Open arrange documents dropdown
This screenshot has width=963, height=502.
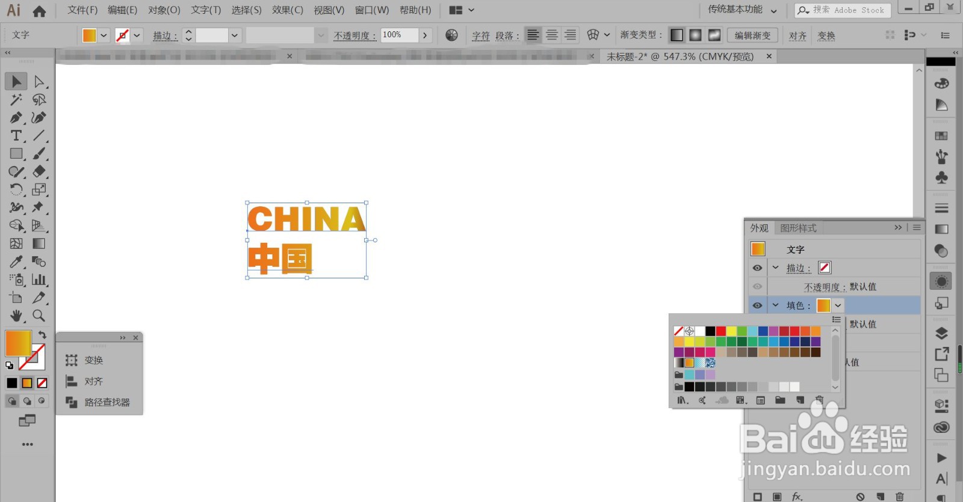pyautogui.click(x=462, y=10)
